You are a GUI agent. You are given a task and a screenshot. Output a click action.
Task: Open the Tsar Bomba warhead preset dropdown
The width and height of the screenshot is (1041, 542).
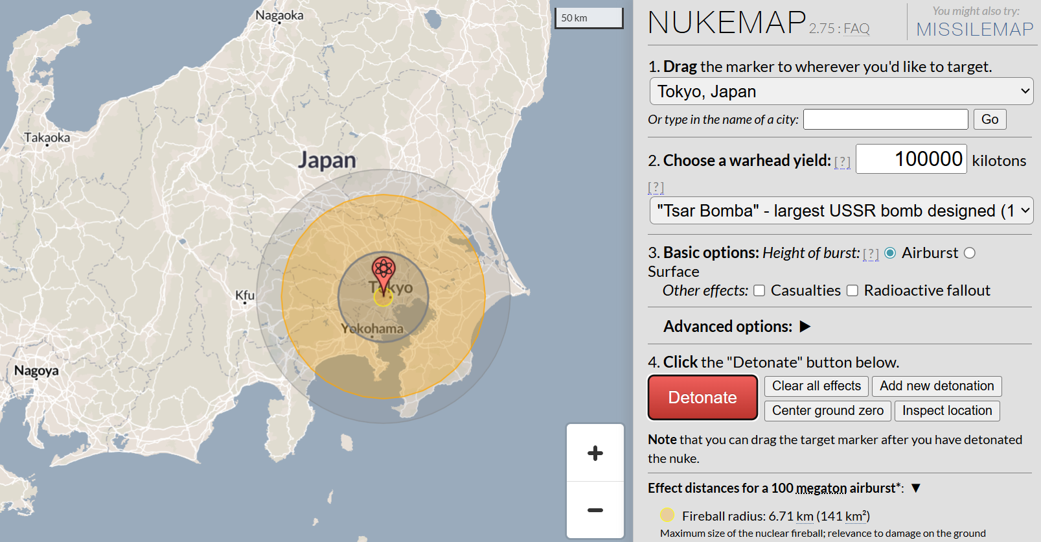point(841,211)
